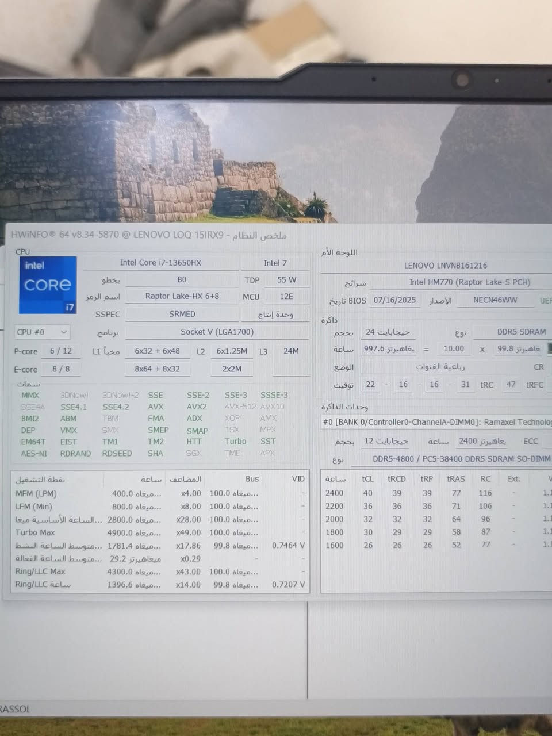Click the module speed 2400 field

point(482,441)
